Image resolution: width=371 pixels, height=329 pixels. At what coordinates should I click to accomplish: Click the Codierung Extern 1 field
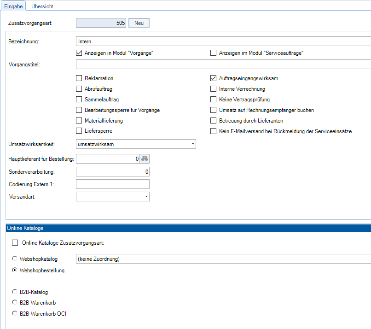(113, 184)
